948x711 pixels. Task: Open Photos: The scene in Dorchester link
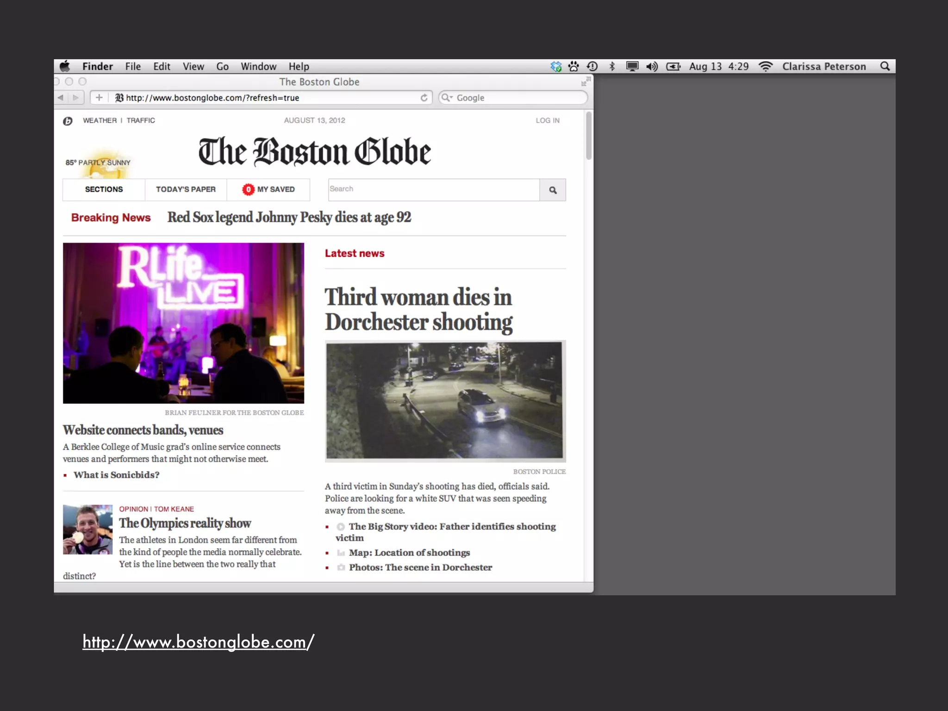tap(420, 568)
